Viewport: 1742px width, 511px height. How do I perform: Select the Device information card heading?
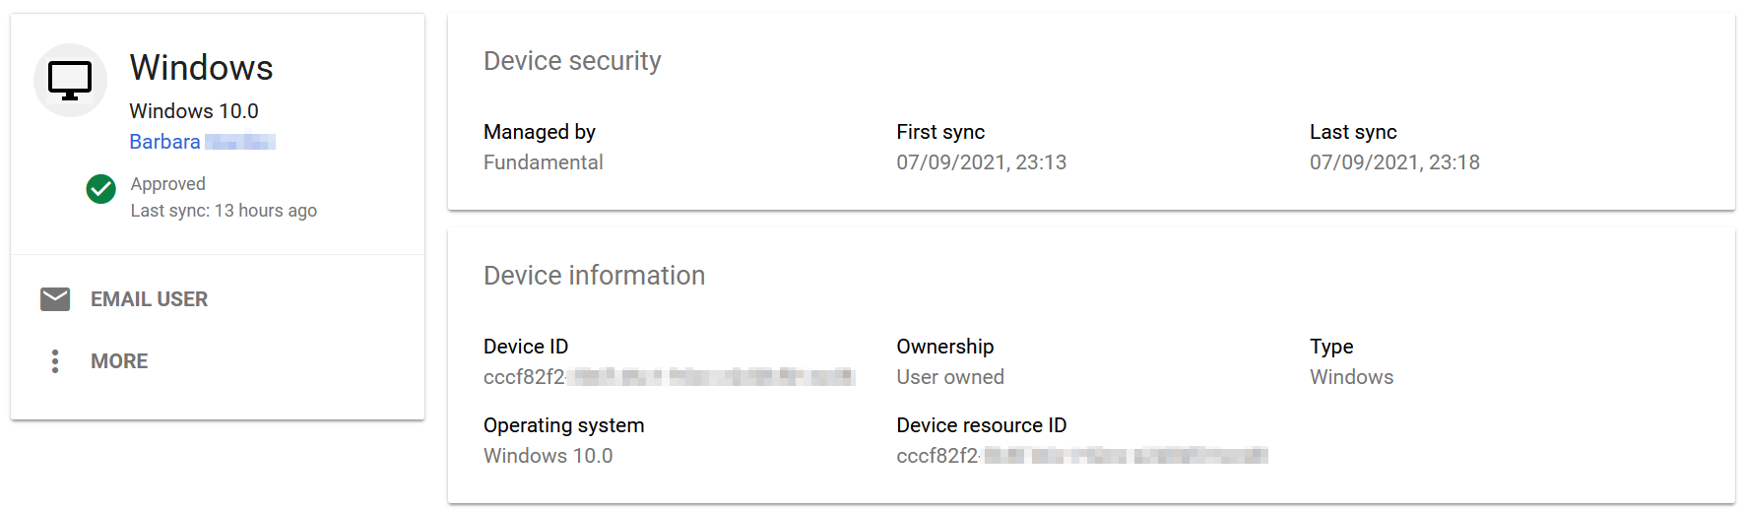[594, 276]
